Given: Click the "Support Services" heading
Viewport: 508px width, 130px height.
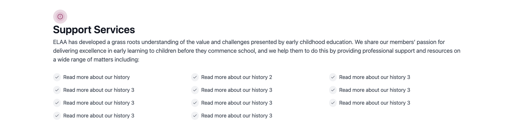Looking at the screenshot, I should tap(94, 30).
